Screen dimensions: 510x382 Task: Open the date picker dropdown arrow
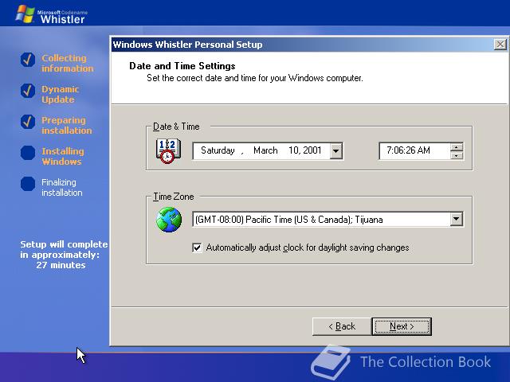point(336,151)
